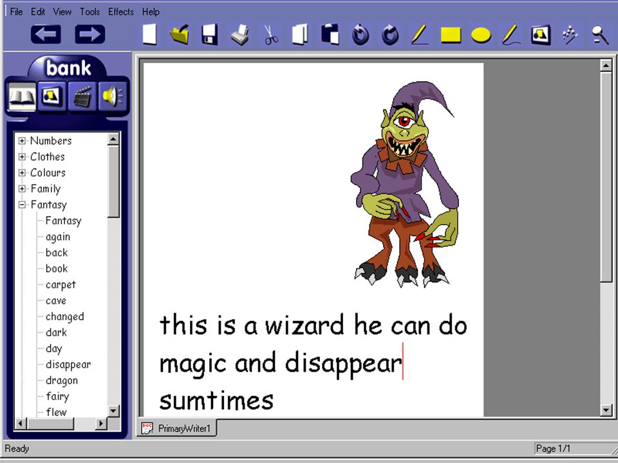Select the Fantasy sub-item under Fantasy
This screenshot has height=463, width=618.
pyautogui.click(x=64, y=221)
